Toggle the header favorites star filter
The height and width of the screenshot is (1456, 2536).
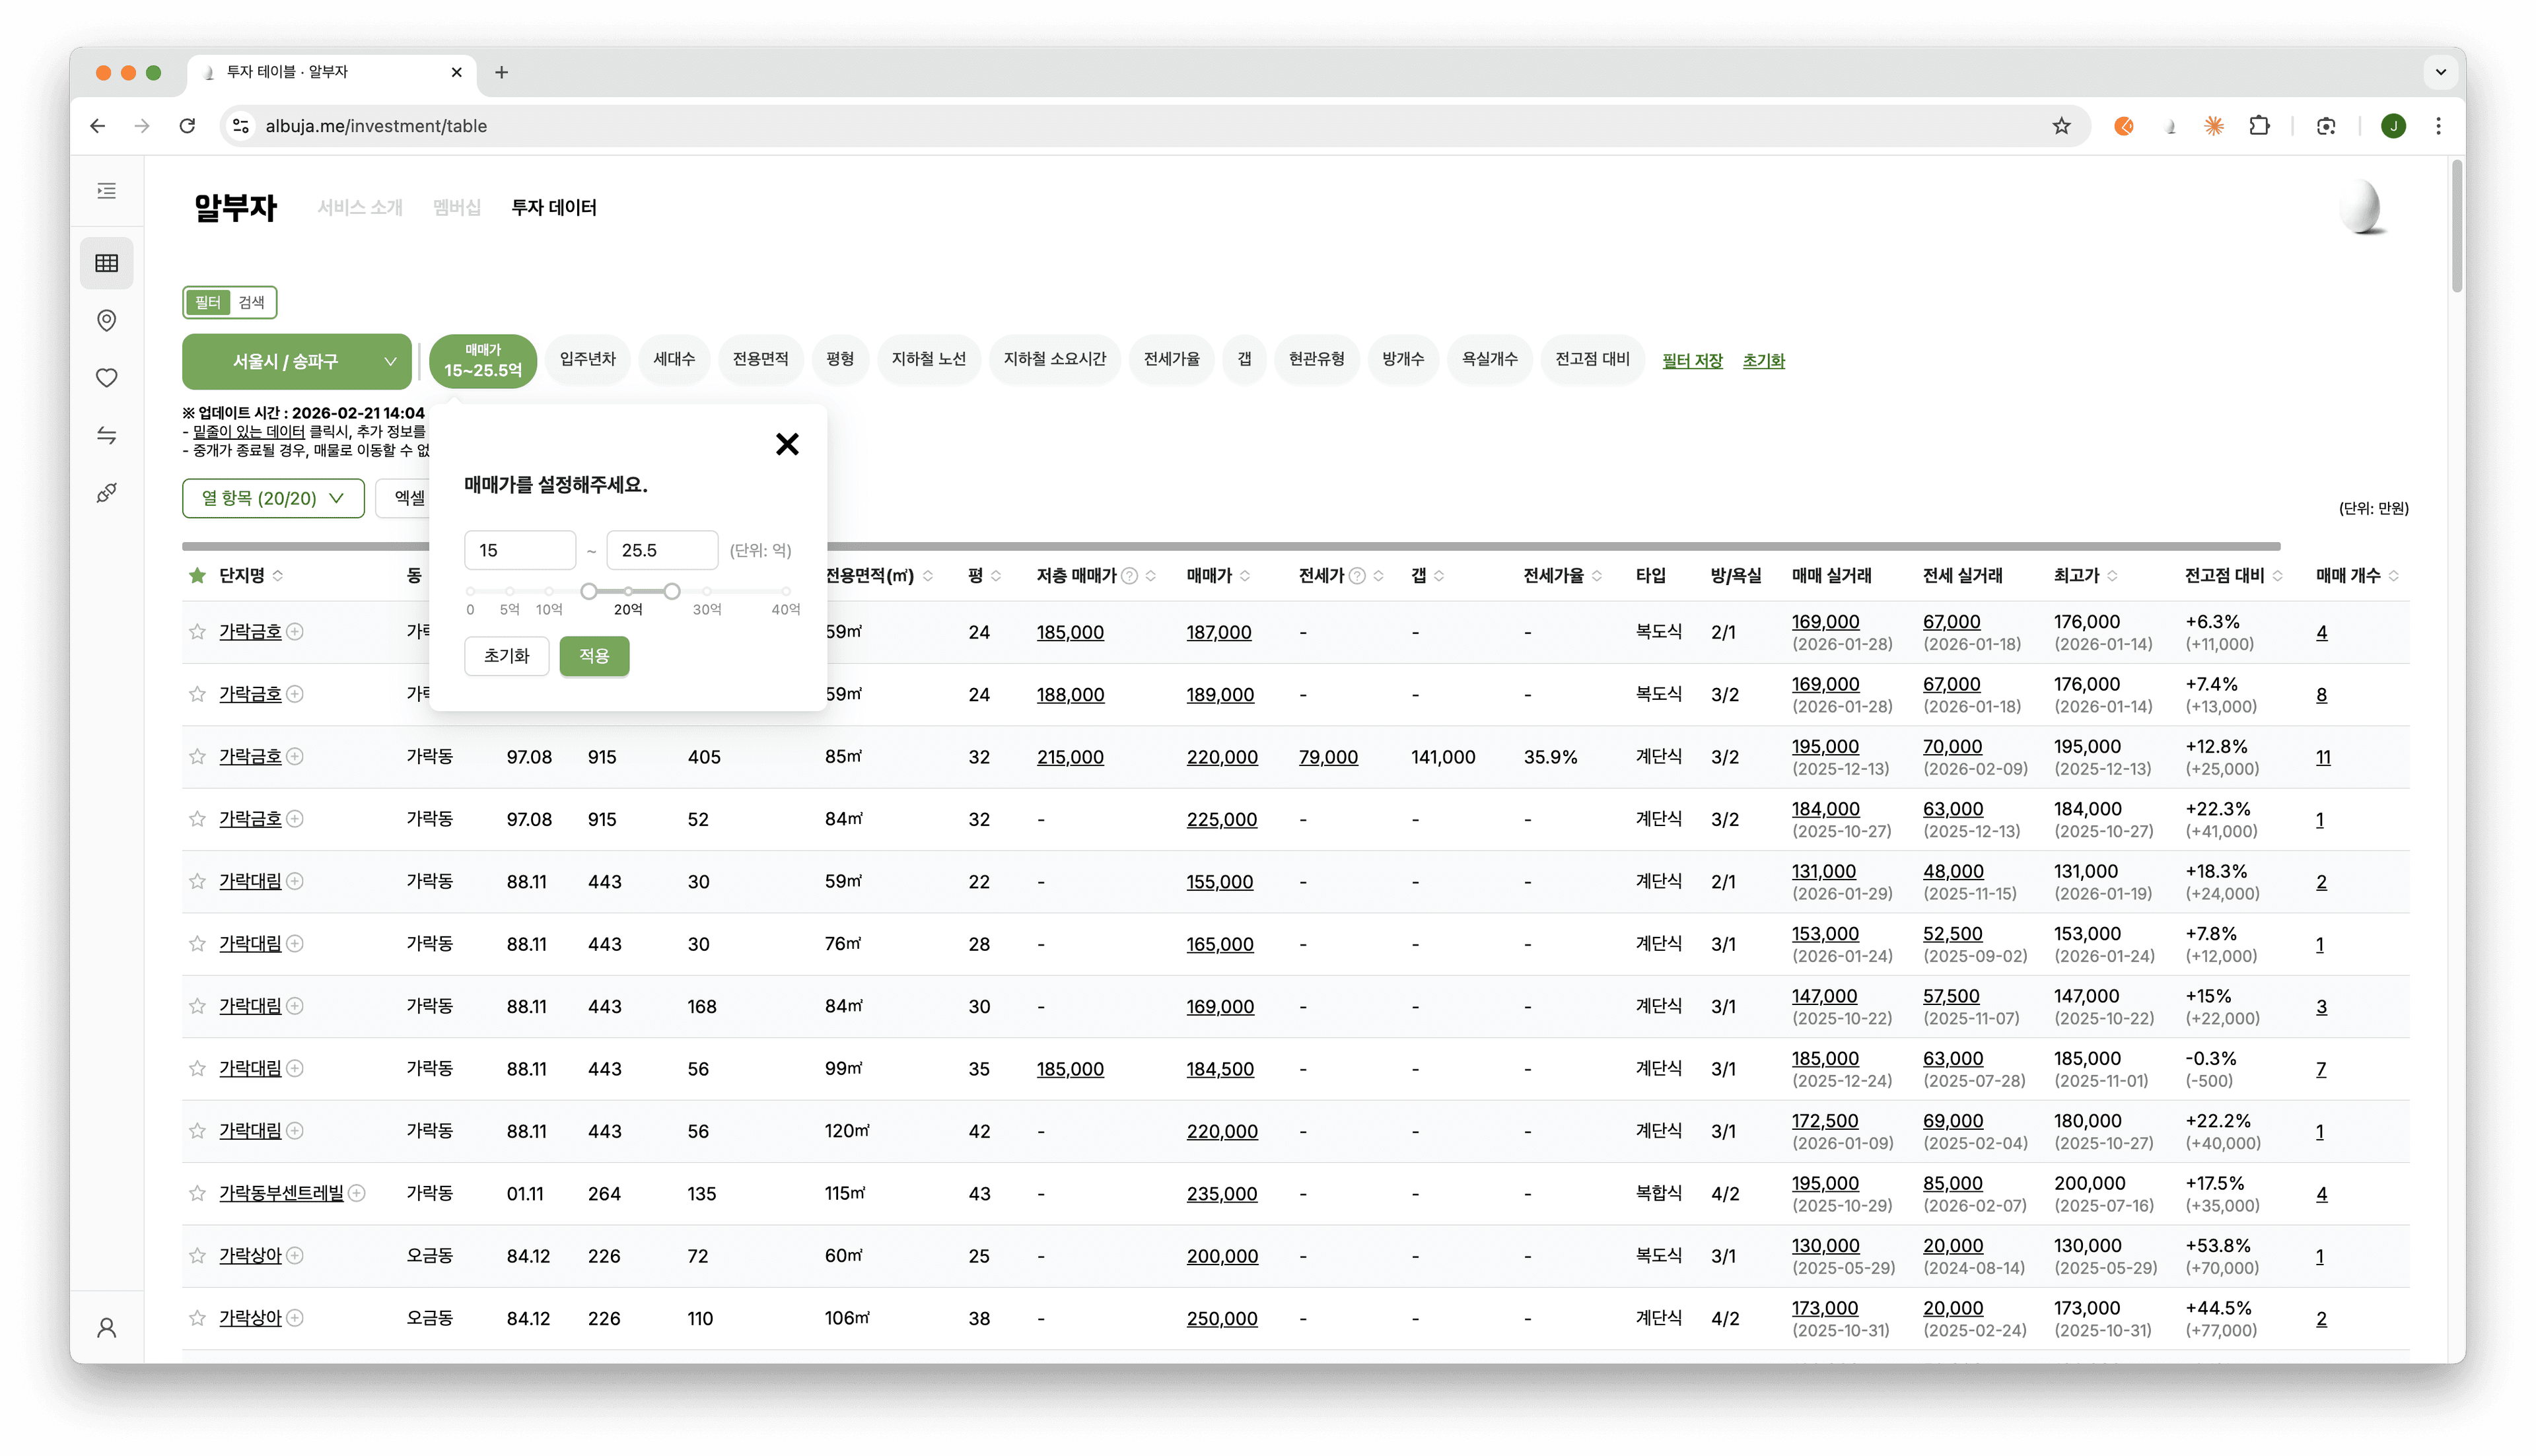[197, 576]
